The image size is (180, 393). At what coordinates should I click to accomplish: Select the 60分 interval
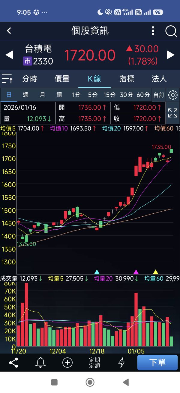(143, 95)
